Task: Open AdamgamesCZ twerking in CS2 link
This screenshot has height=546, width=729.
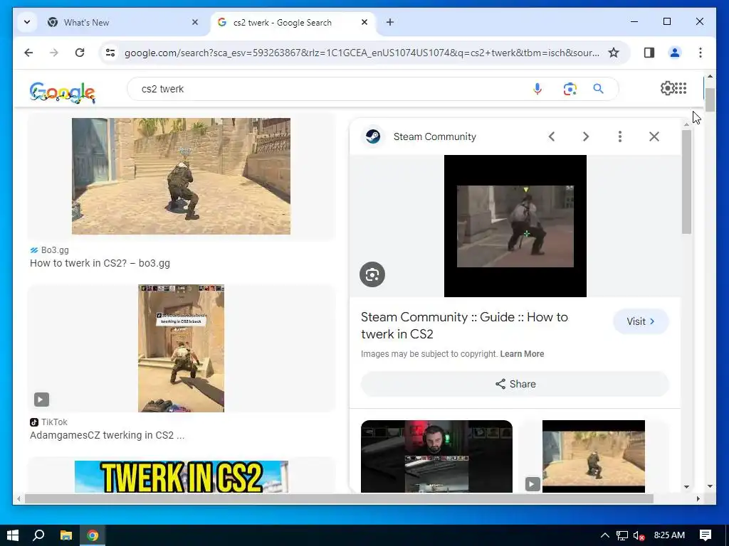Action: pos(107,436)
